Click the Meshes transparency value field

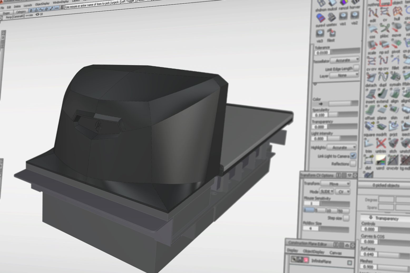click(x=368, y=267)
